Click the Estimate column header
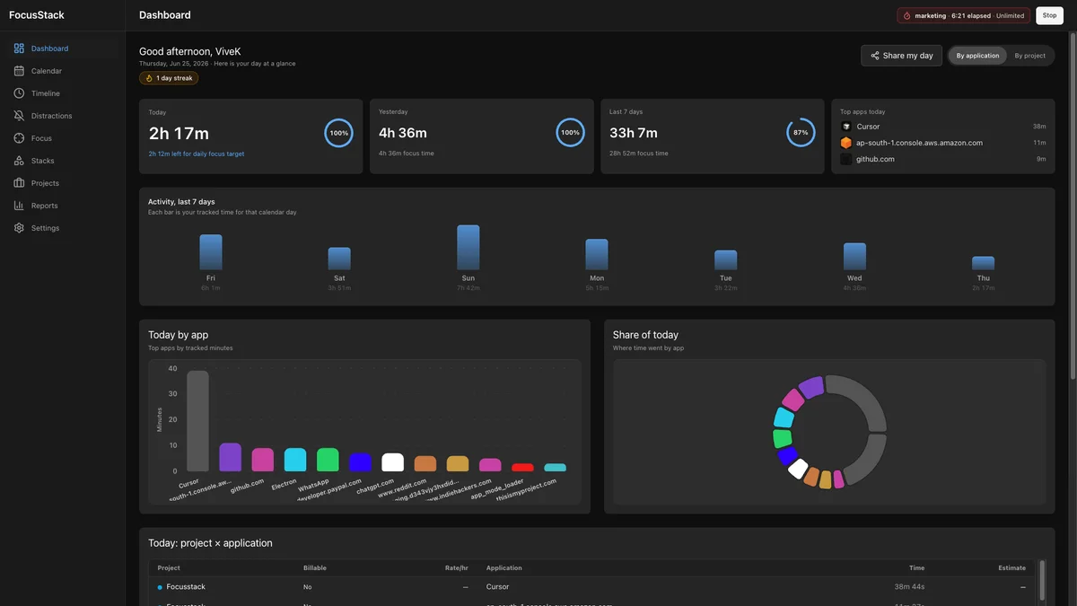Image resolution: width=1077 pixels, height=606 pixels. [x=1012, y=568]
